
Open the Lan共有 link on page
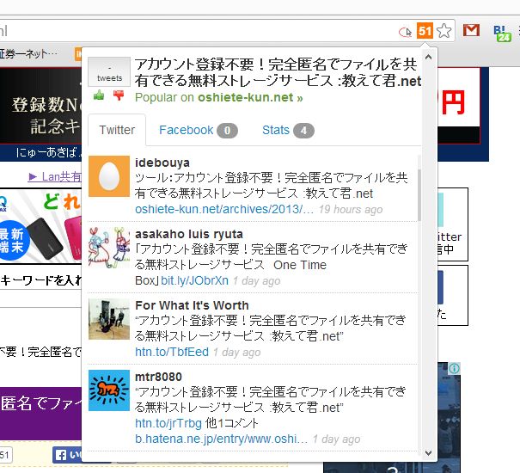tap(55, 176)
